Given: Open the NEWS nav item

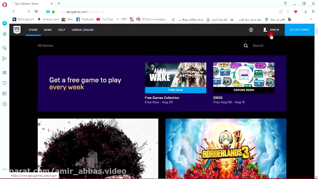Looking at the screenshot, I should [48, 30].
